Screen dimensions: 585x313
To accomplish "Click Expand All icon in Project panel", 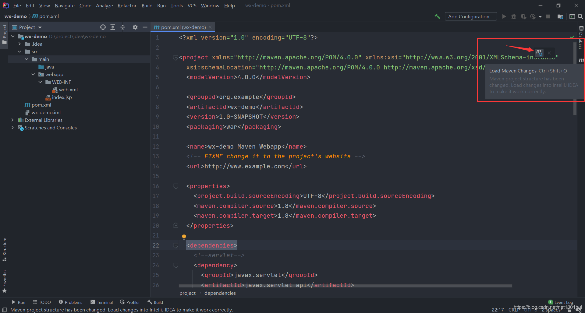I will click(x=113, y=27).
